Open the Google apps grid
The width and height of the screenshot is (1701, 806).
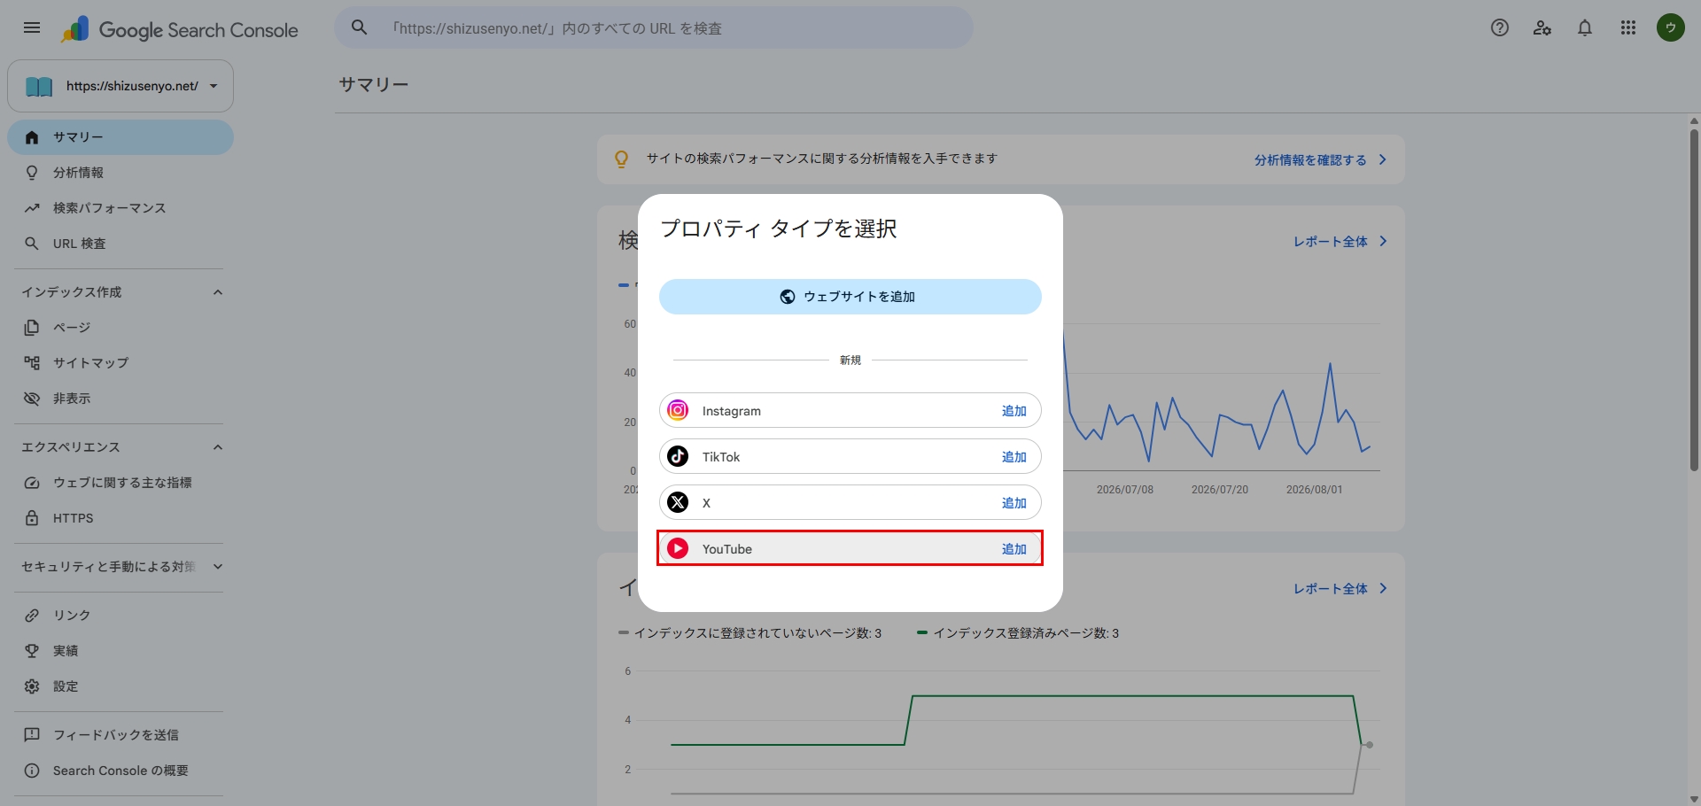[1628, 28]
